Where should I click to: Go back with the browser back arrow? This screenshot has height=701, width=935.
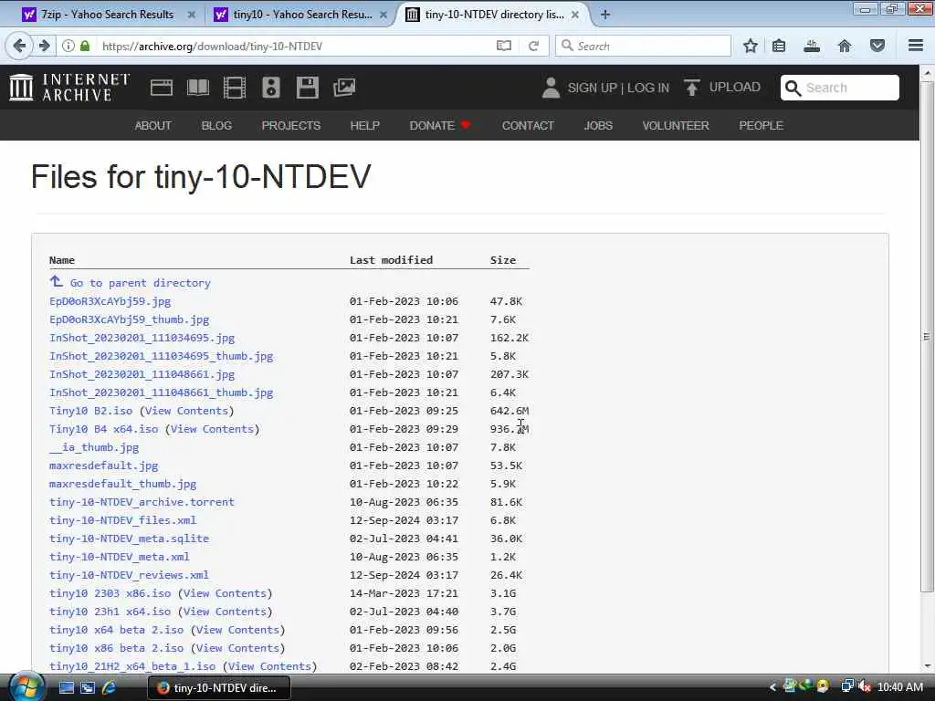pyautogui.click(x=19, y=46)
